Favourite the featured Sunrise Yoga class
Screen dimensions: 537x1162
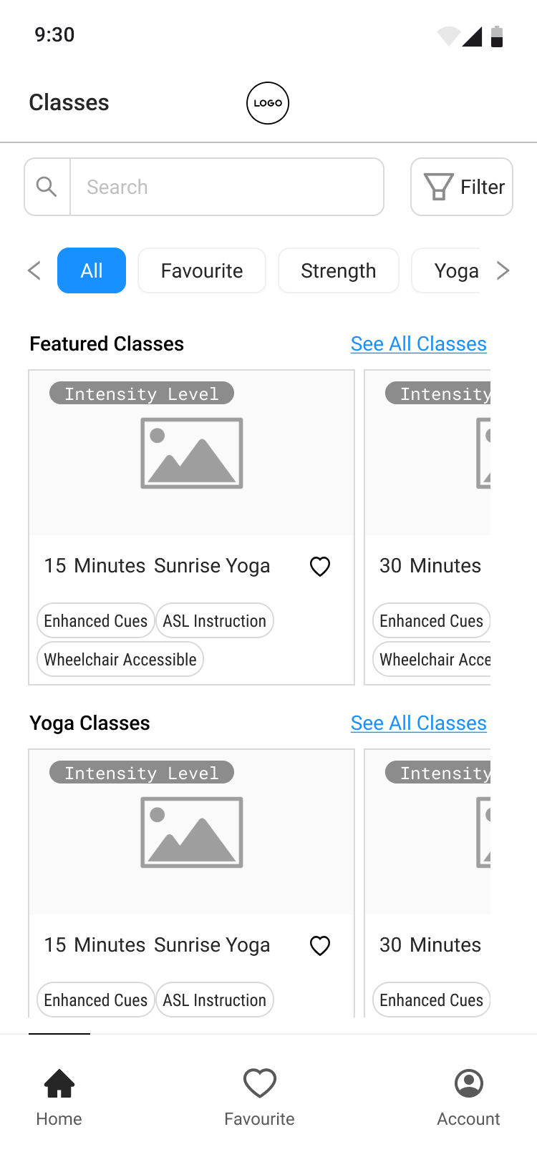(320, 567)
